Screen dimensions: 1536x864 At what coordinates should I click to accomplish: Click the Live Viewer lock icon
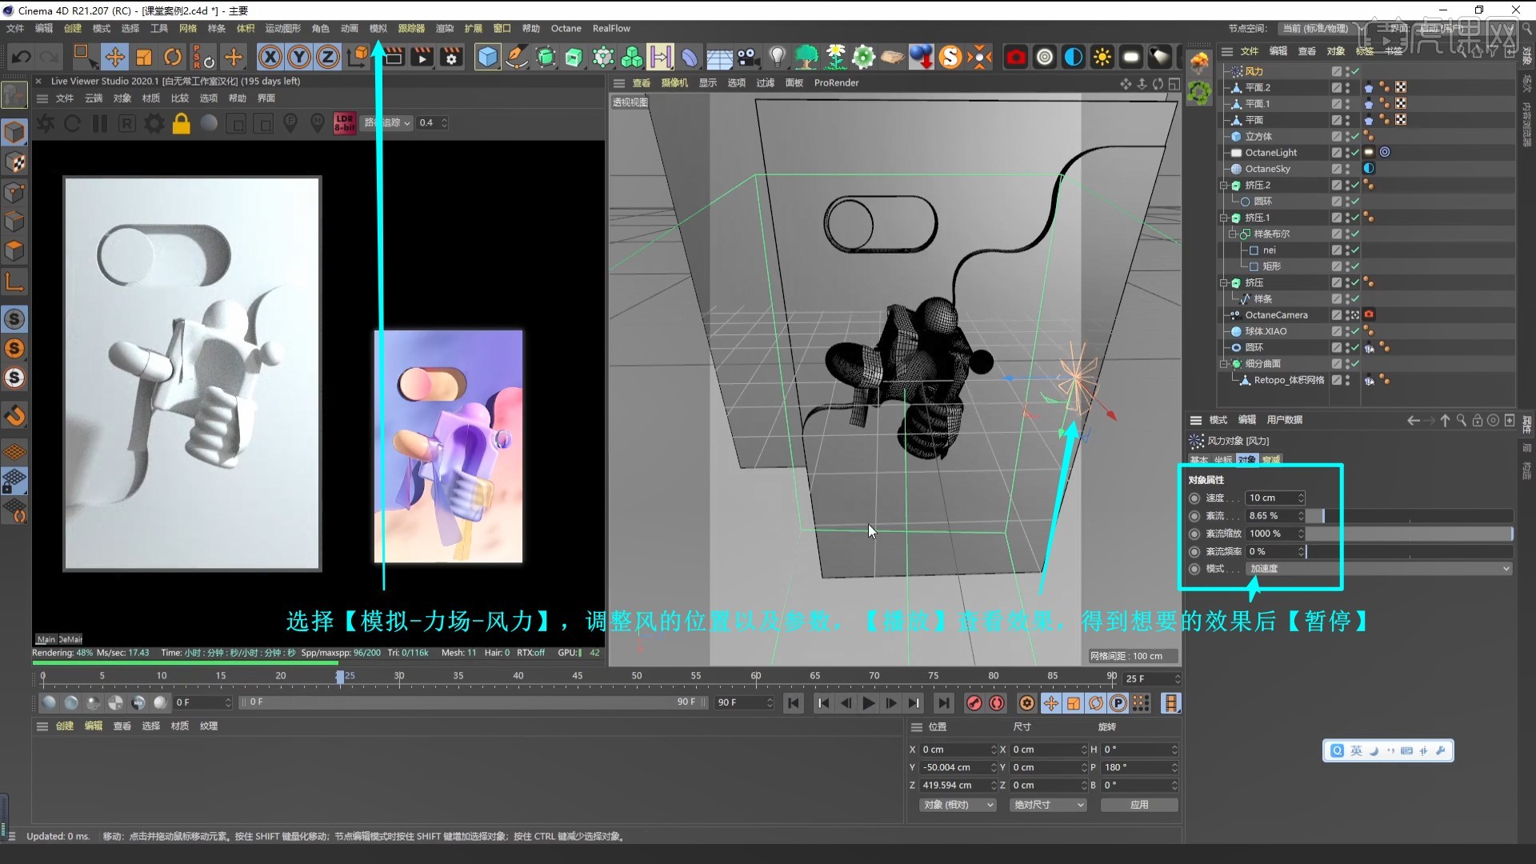pyautogui.click(x=182, y=123)
